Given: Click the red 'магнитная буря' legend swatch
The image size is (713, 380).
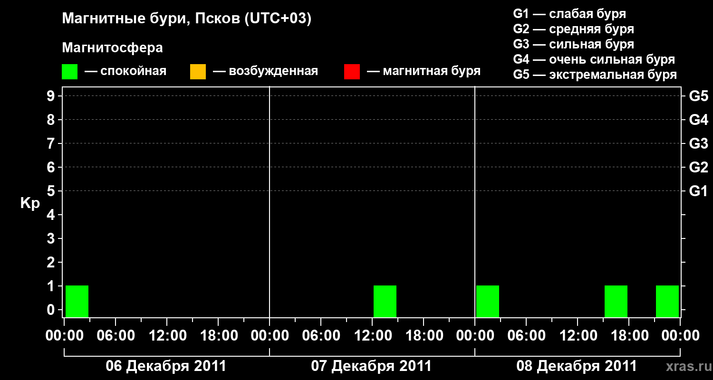Looking at the screenshot, I should coord(352,72).
